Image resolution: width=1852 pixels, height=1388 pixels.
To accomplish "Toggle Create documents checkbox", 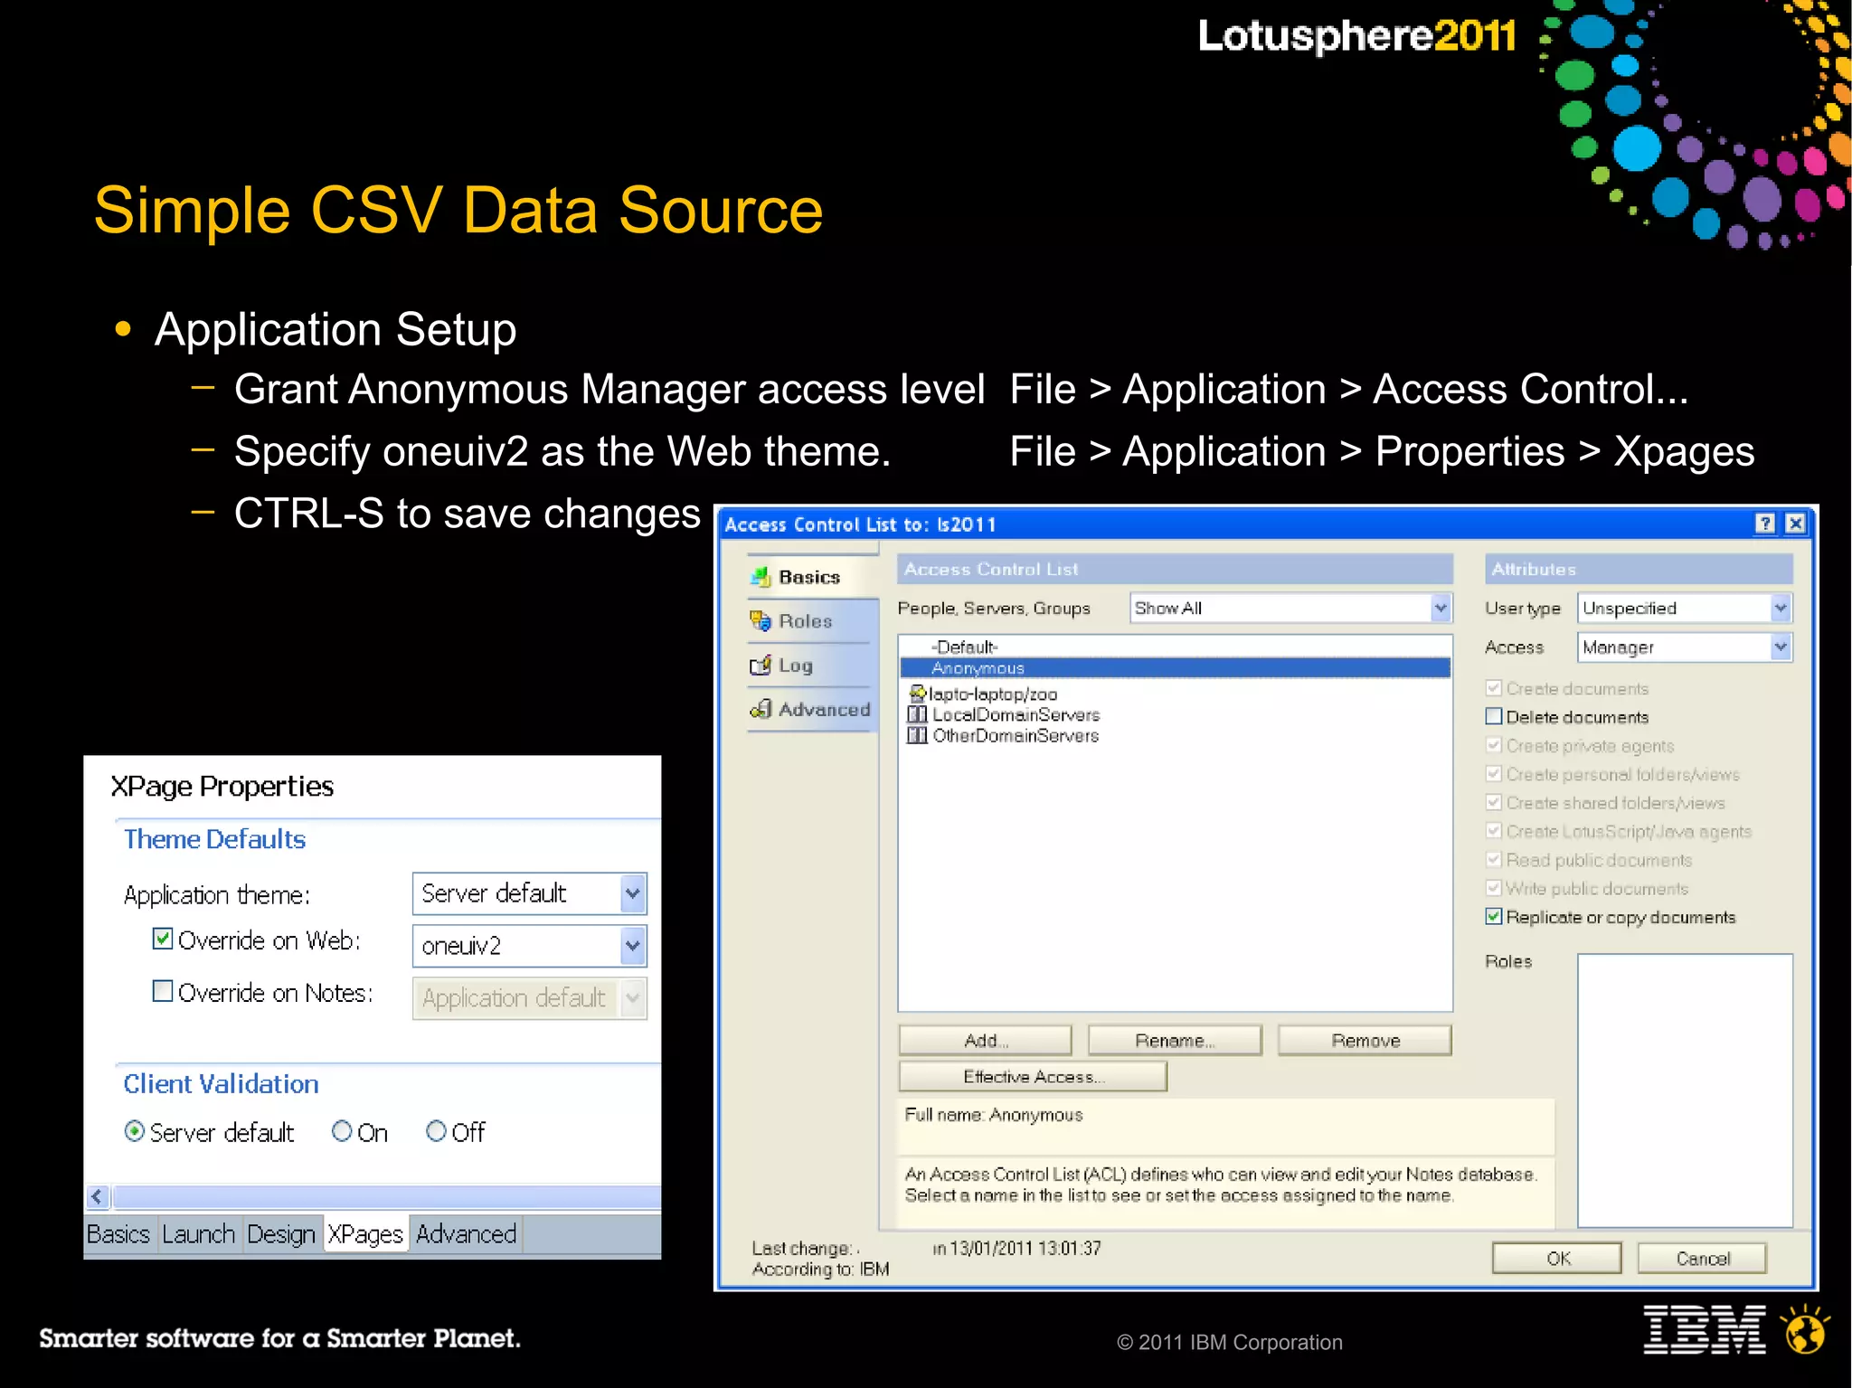I will tap(1494, 688).
